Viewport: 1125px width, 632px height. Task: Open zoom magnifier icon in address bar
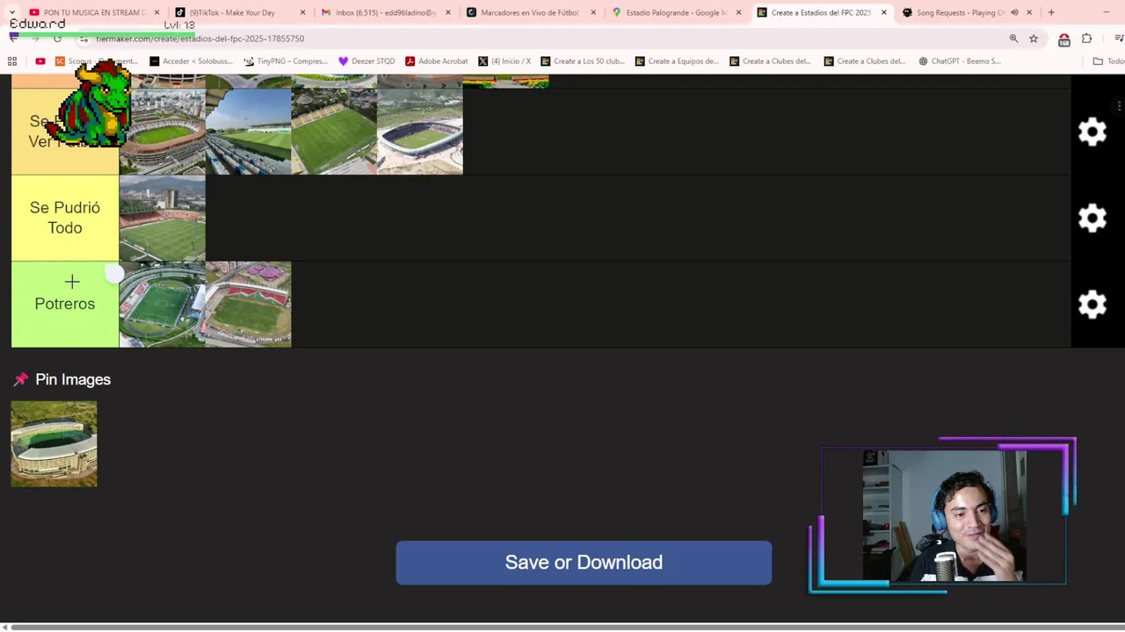coord(1013,39)
